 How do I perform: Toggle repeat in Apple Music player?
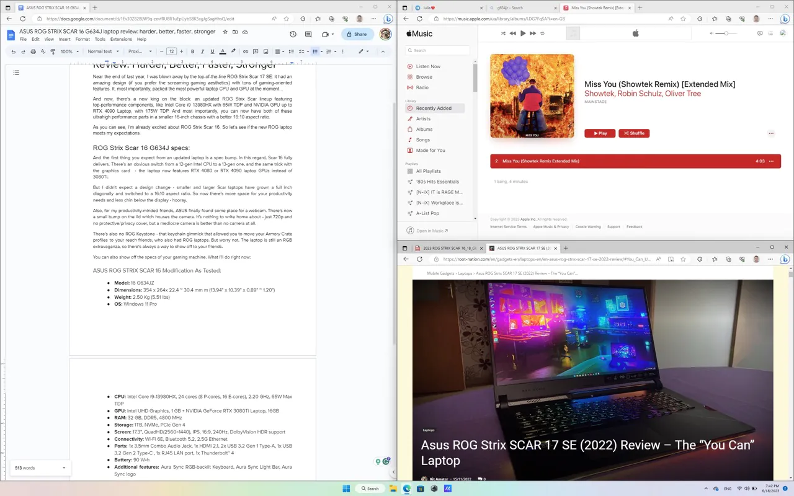click(543, 33)
